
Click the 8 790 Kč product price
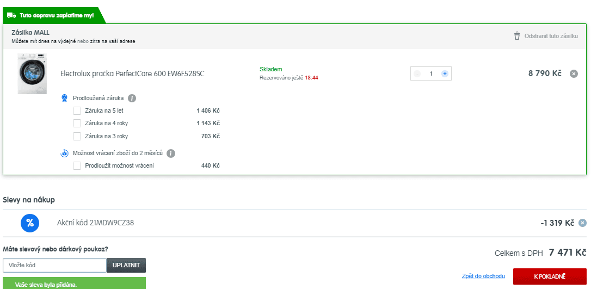(545, 73)
